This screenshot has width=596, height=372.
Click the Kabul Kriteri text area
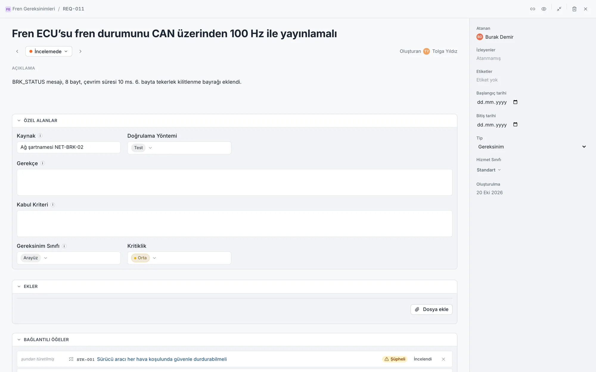click(x=235, y=224)
